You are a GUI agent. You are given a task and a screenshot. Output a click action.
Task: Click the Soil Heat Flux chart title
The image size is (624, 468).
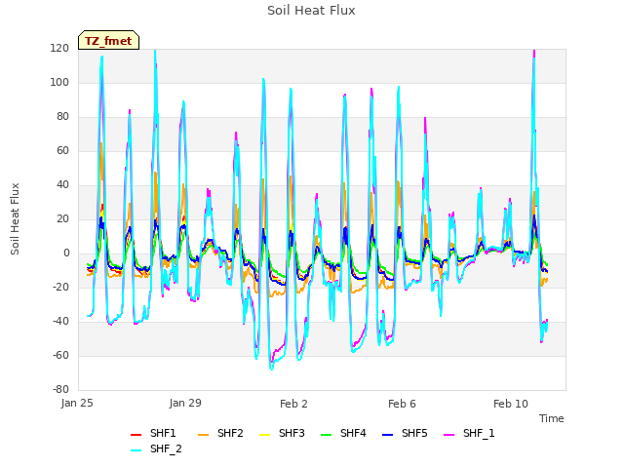pyautogui.click(x=311, y=11)
